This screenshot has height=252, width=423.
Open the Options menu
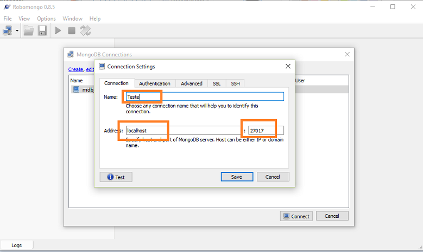click(x=46, y=18)
